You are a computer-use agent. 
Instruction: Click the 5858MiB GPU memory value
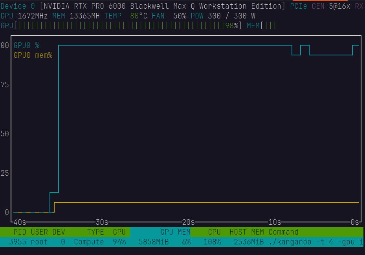tap(154, 242)
